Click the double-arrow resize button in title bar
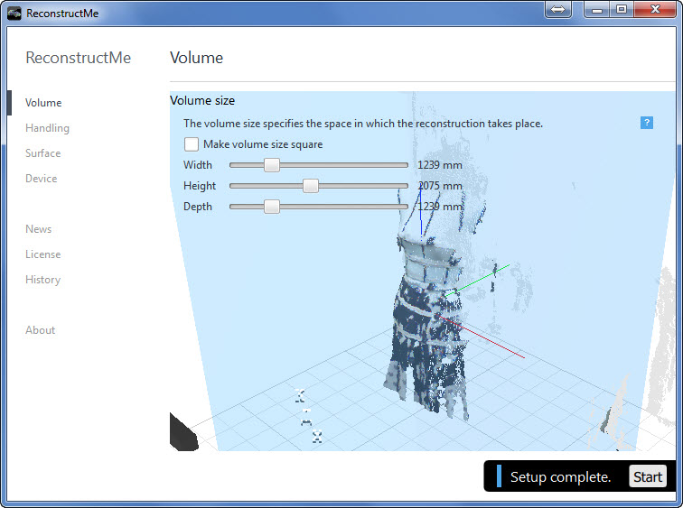The width and height of the screenshot is (683, 508). click(x=558, y=10)
